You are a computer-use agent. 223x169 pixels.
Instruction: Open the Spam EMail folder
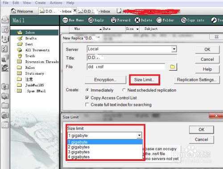click(36, 91)
